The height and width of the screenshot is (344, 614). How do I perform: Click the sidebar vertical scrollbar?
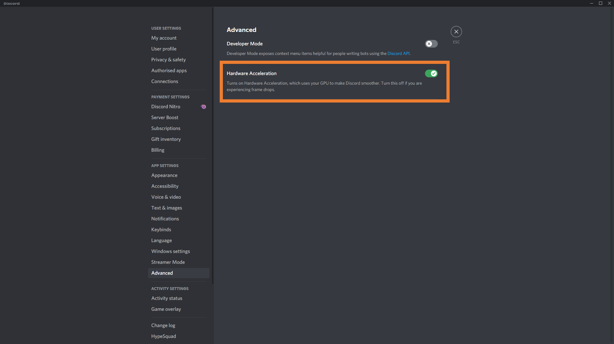click(x=213, y=144)
